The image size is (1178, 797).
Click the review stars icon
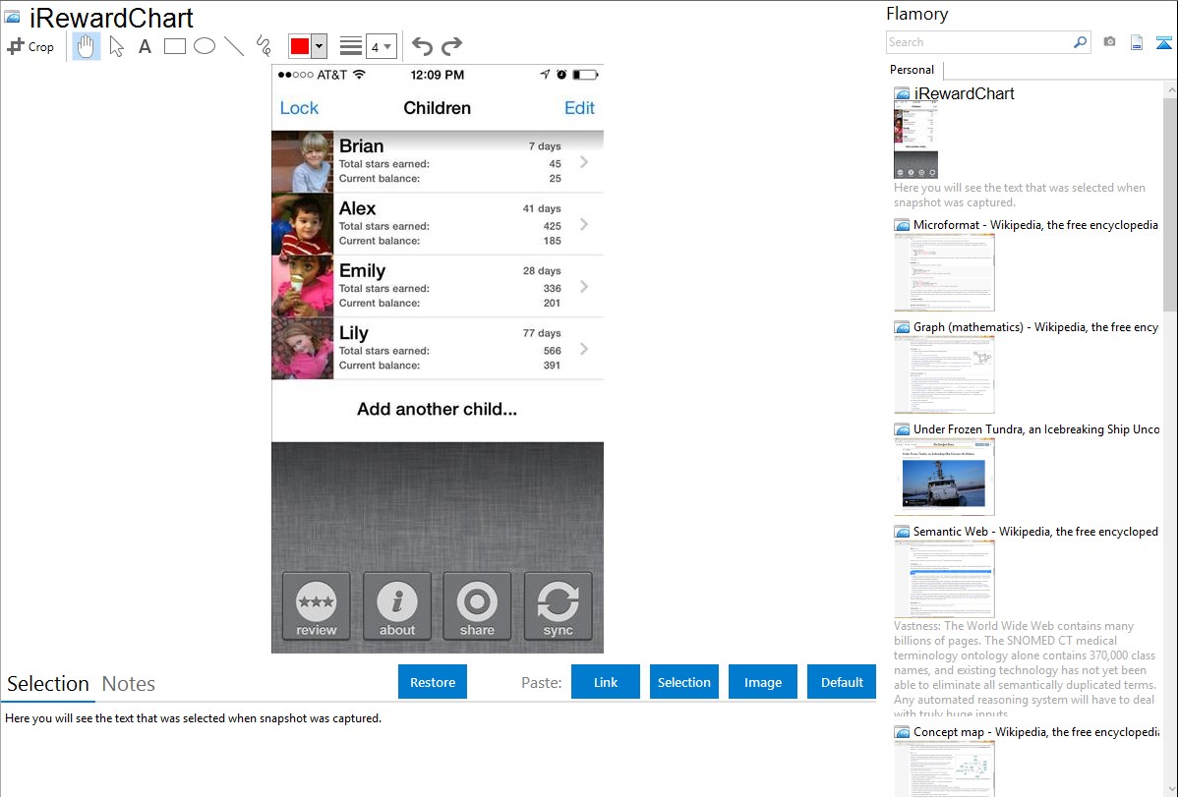pos(317,606)
